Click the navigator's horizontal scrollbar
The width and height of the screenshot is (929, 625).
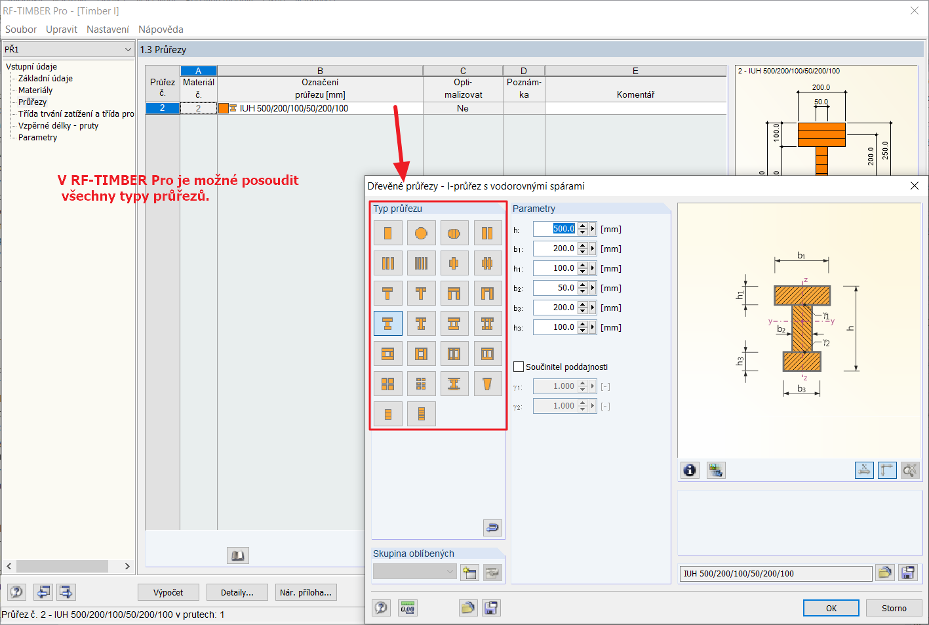(x=68, y=566)
